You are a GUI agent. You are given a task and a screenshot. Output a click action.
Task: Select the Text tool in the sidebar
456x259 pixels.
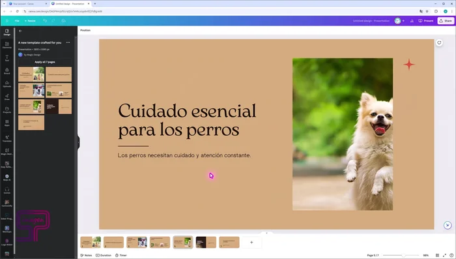pyautogui.click(x=7, y=58)
